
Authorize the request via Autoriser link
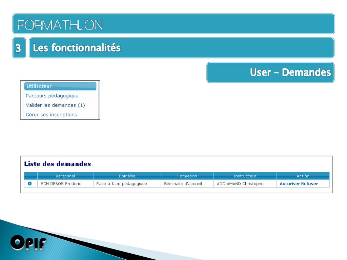coord(290,184)
